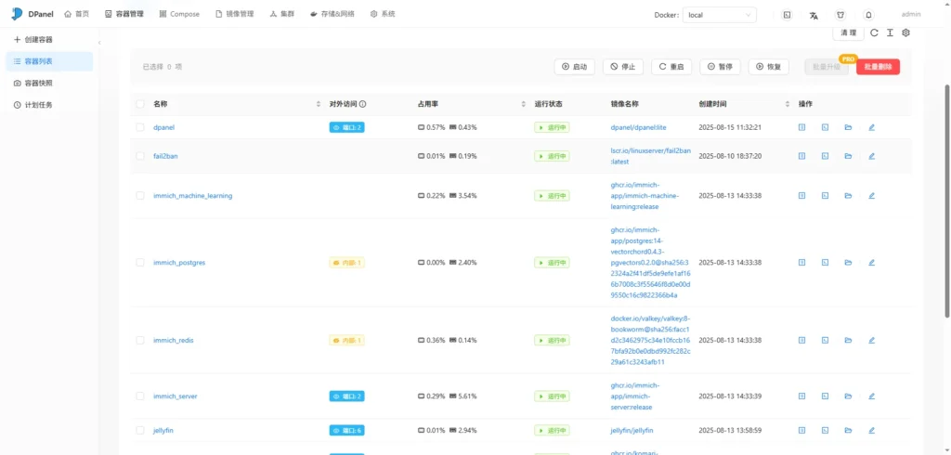This screenshot has height=455, width=951.
Task: Open console icon for fail2ban row
Action: (x=825, y=156)
